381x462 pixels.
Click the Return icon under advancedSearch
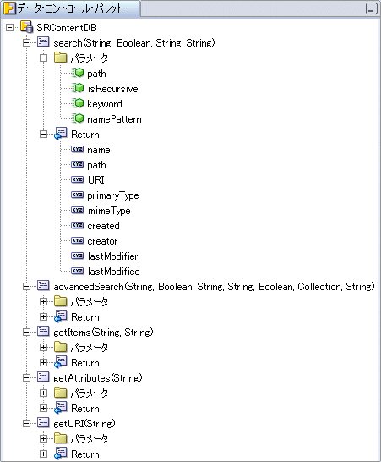61,316
